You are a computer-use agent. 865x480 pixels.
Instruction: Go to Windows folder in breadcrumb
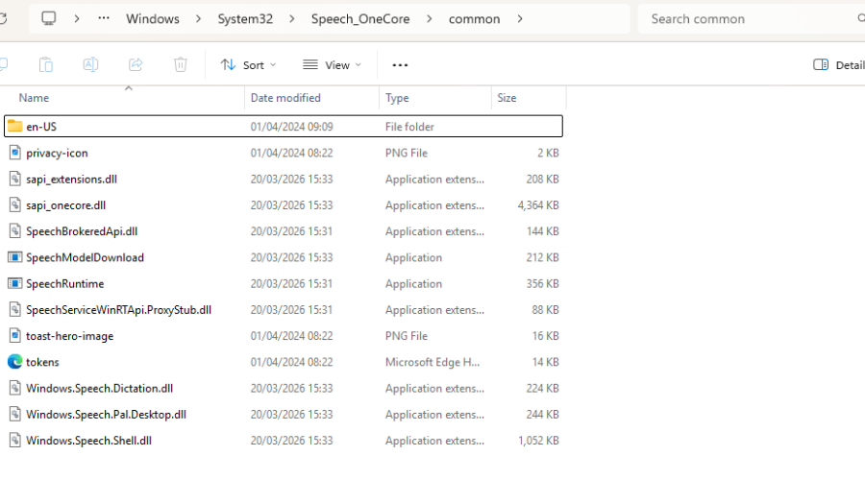coord(153,19)
